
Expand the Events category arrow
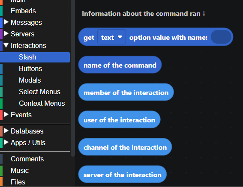pos(6,114)
